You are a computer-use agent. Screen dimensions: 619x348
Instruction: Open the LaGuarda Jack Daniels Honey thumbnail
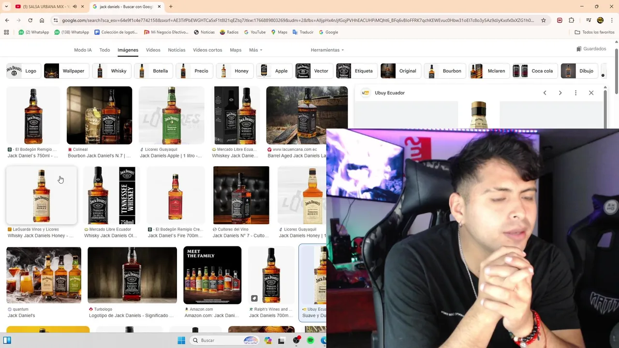click(42, 195)
